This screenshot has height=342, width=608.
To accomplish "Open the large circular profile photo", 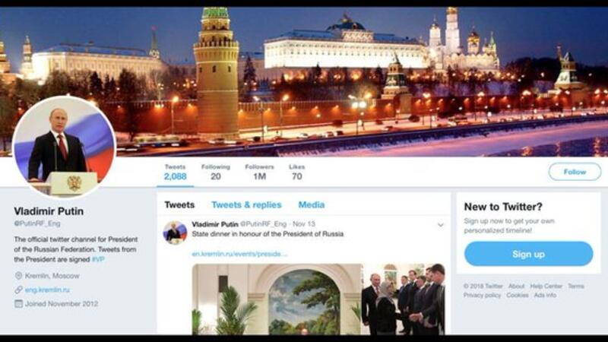I will [x=64, y=147].
